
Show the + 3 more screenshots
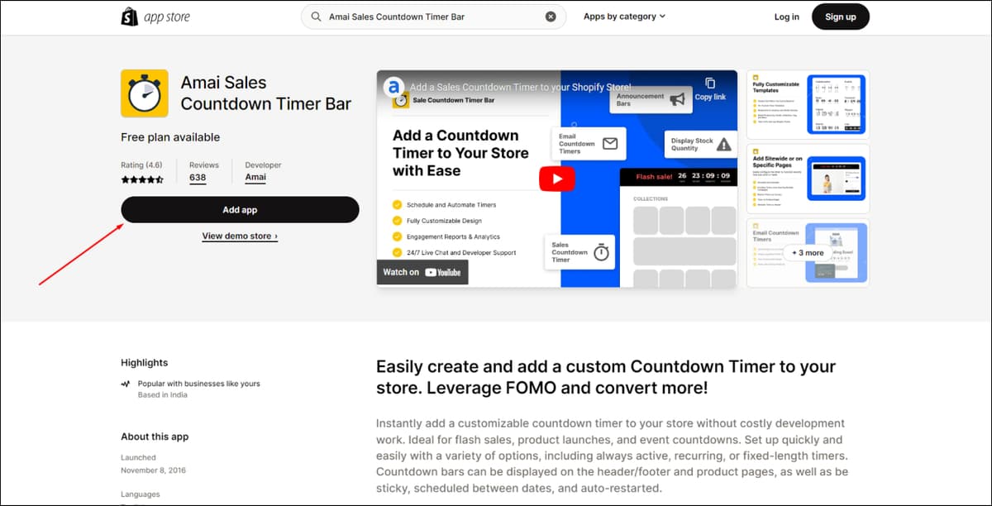(808, 253)
